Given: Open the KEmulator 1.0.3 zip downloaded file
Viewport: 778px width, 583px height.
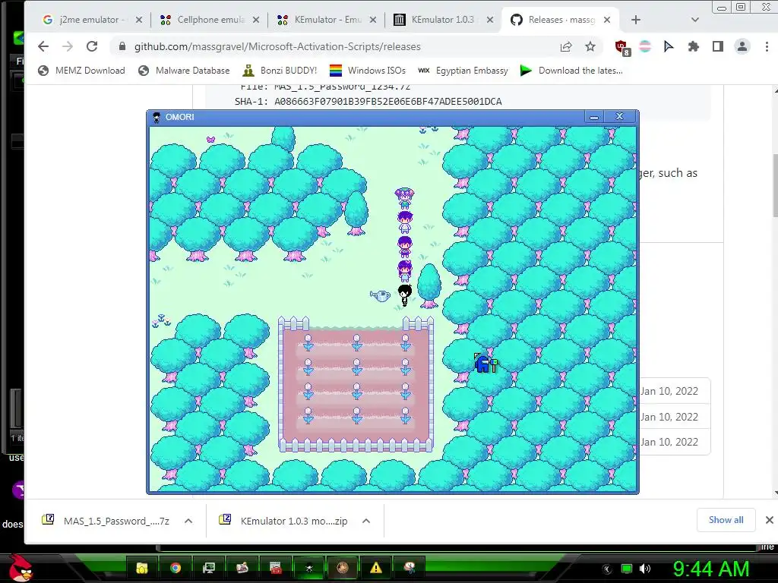Looking at the screenshot, I should [283, 521].
